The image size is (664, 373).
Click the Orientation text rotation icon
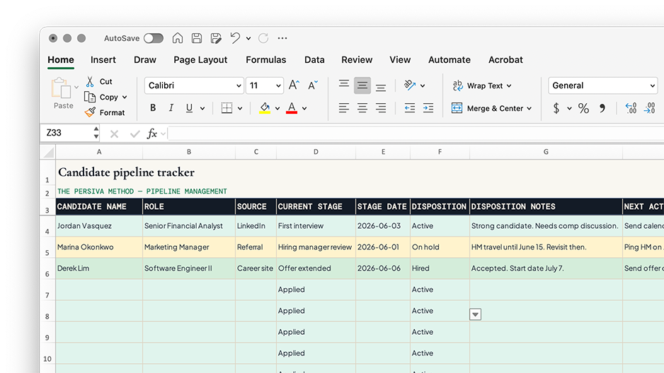[409, 85]
